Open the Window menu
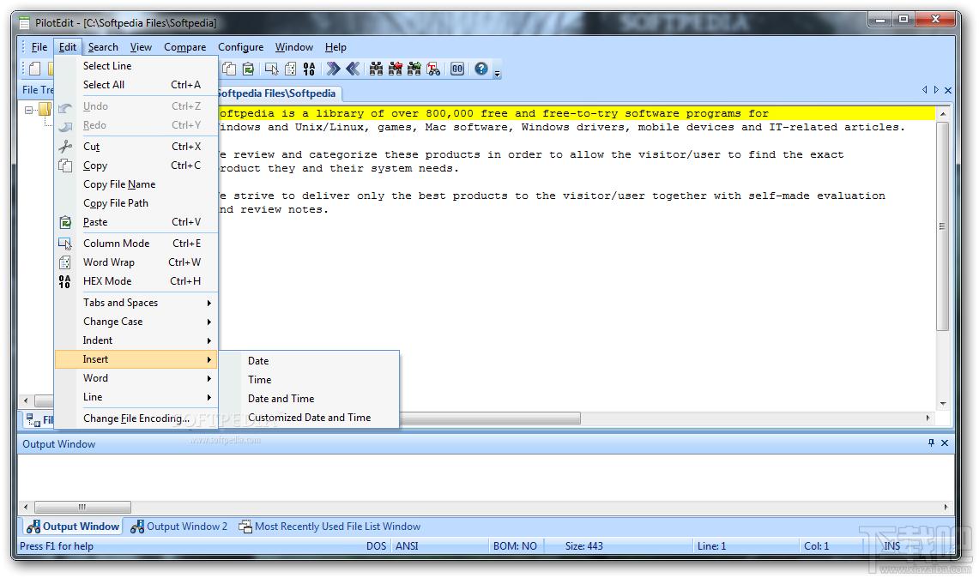This screenshot has width=979, height=578. (x=294, y=47)
